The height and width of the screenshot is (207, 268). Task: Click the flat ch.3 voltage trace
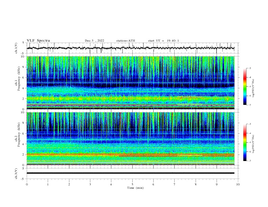pos(131,173)
